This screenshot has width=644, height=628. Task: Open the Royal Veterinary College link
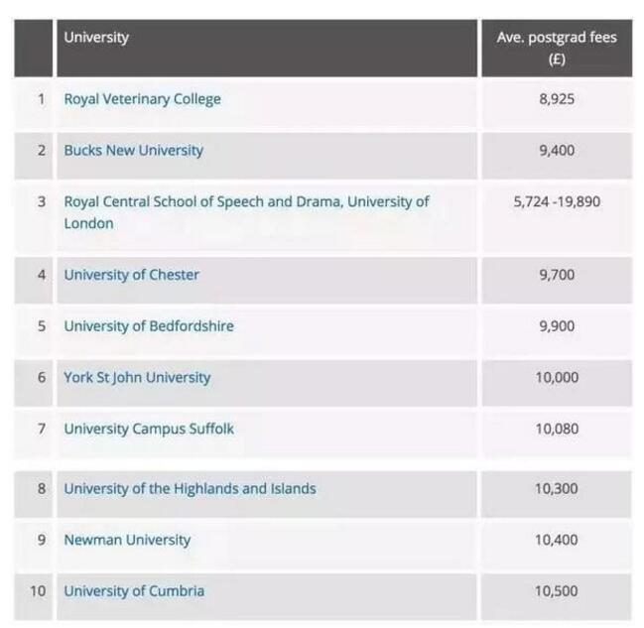click(x=142, y=99)
